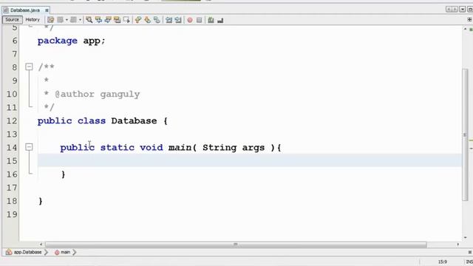Click the closing brace on line 16
The width and height of the screenshot is (473, 266).
coord(63,174)
